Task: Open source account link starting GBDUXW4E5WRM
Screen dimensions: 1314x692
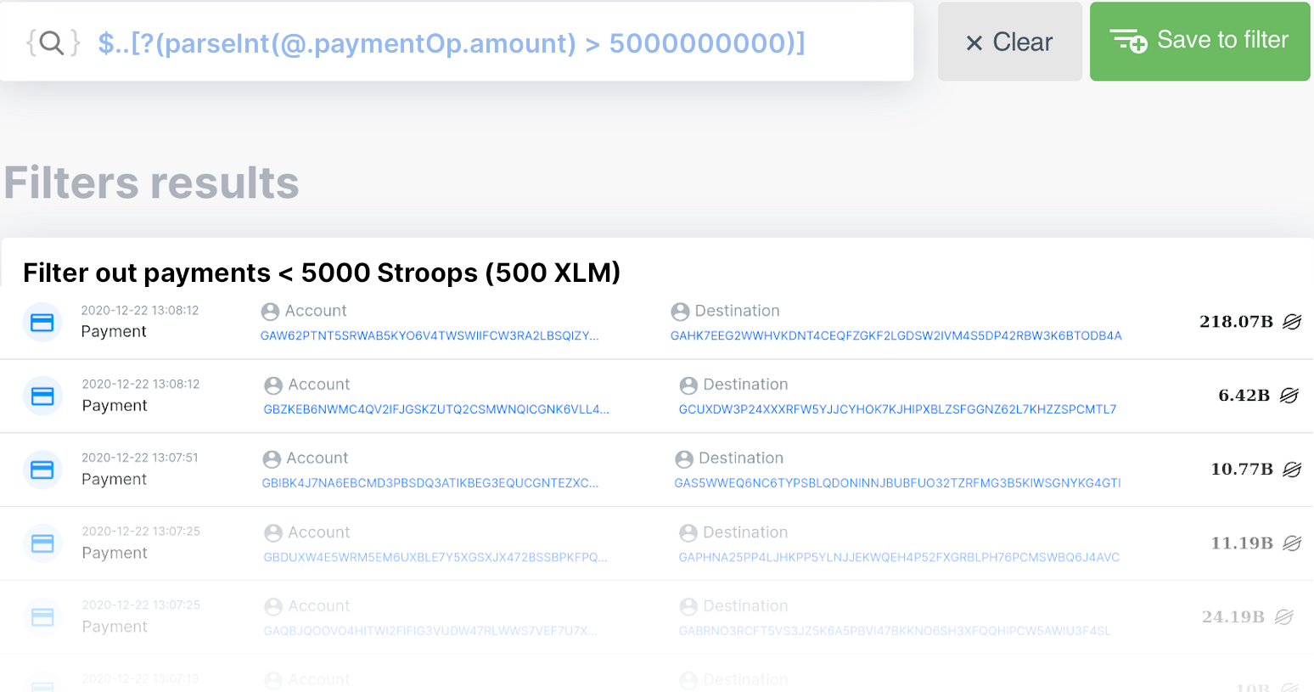Action: 435,558
